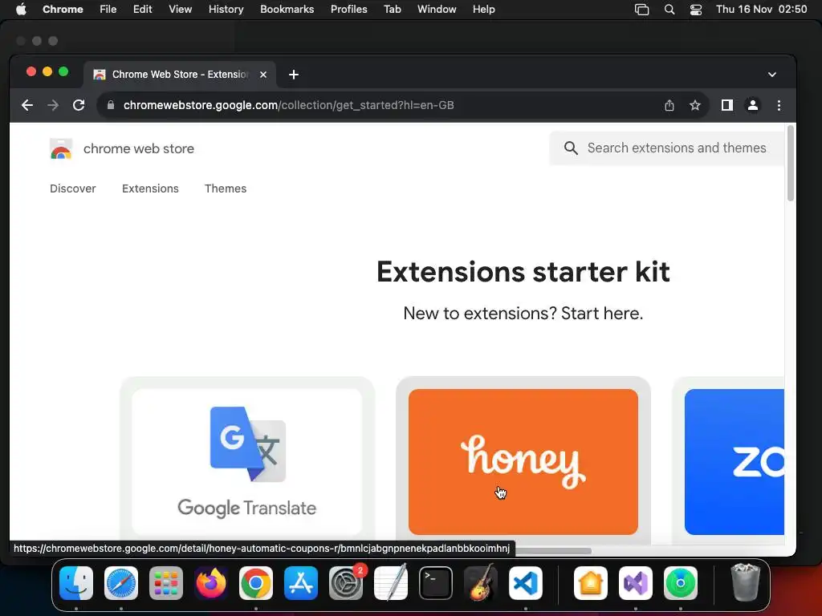
Task: Bookmark this page with the star icon
Action: point(695,105)
